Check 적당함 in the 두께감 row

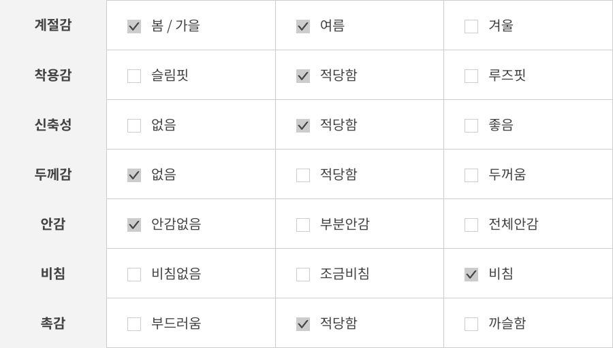click(303, 175)
